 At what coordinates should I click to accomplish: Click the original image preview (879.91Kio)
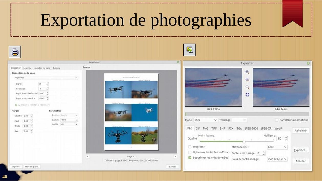[213, 87]
